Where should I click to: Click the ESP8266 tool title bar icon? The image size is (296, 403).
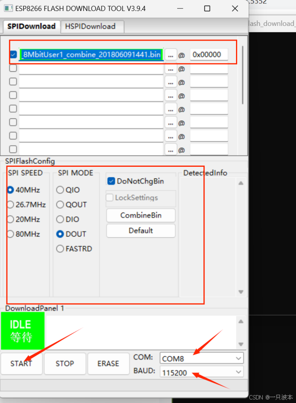[x=8, y=8]
